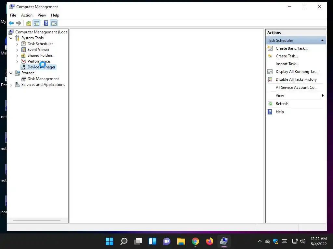This screenshot has width=333, height=249.
Task: Launch Google Chrome from the taskbar
Action: coord(195,241)
